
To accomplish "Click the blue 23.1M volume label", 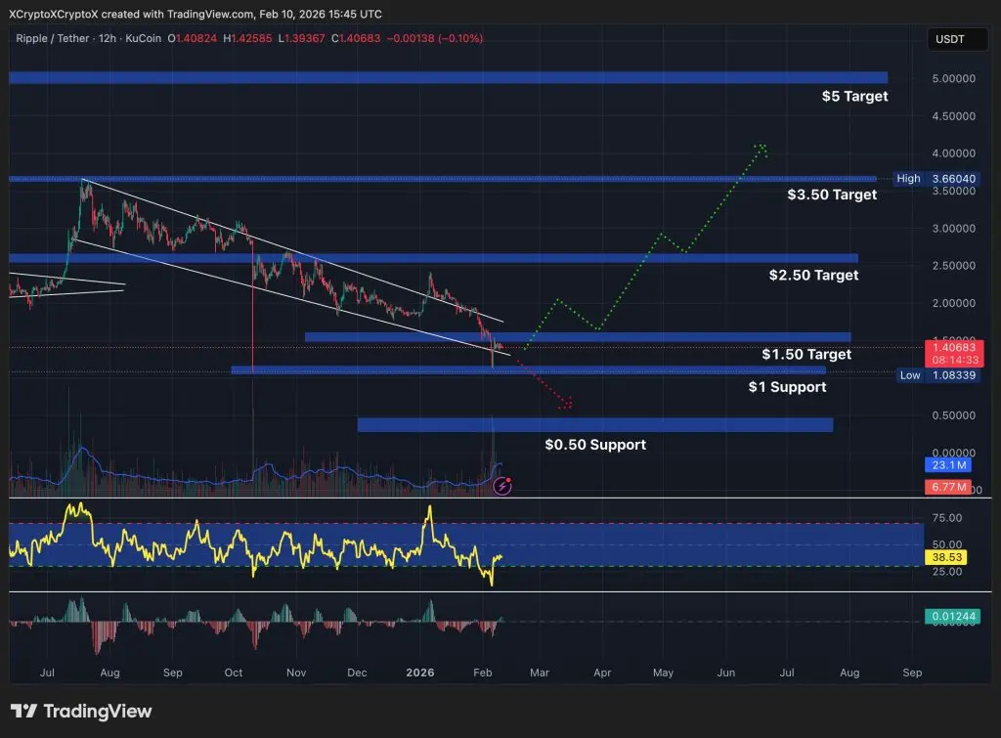I will 947,465.
